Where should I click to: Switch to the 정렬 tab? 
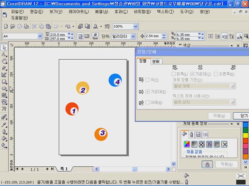coord(143,61)
